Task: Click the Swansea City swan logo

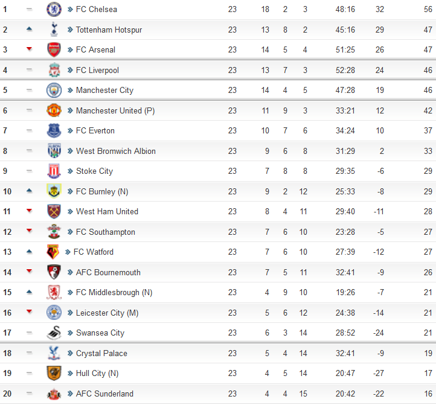Action: (x=54, y=333)
